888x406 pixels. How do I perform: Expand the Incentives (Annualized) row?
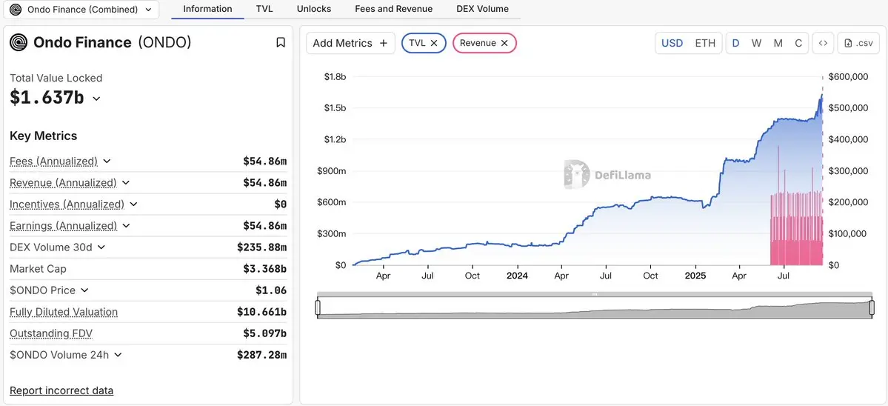[x=133, y=204]
